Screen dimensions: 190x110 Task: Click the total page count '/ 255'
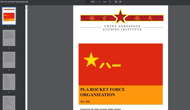tap(92, 2)
